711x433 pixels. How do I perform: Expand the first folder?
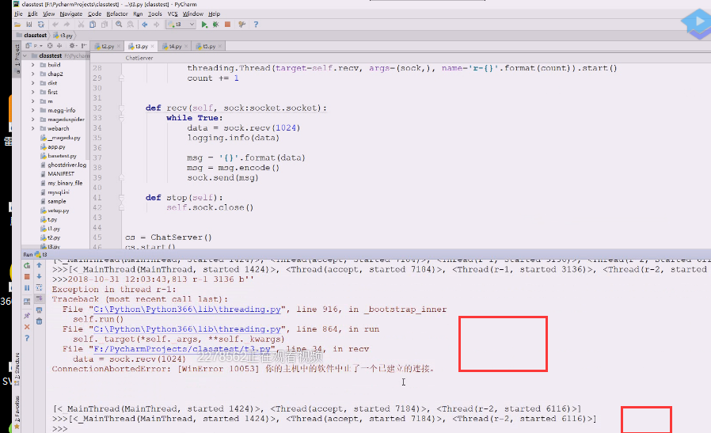pyautogui.click(x=32, y=92)
